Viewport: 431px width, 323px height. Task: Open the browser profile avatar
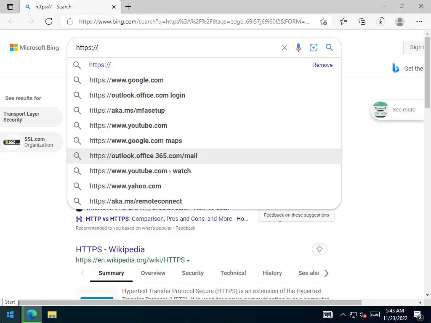(x=400, y=21)
